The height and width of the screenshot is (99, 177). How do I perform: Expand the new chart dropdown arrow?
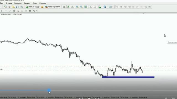(x=1, y=7)
